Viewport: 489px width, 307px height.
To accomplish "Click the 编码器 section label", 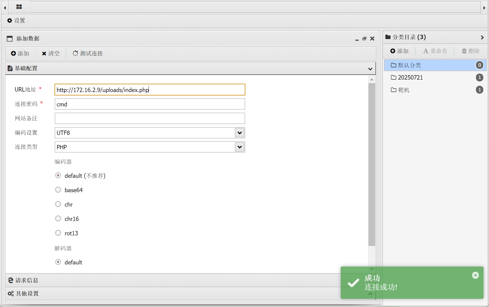I will [63, 162].
